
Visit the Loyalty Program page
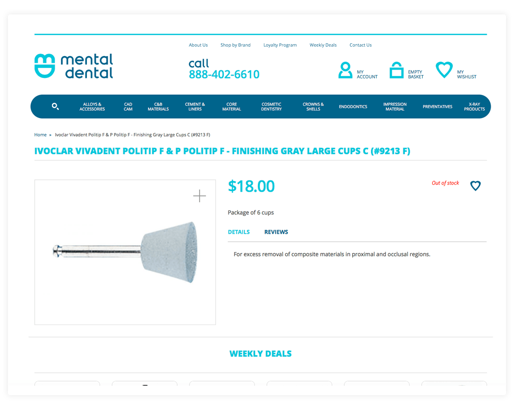280,45
